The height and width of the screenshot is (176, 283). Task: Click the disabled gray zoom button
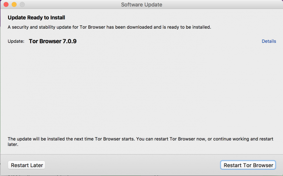pyautogui.click(x=22, y=5)
